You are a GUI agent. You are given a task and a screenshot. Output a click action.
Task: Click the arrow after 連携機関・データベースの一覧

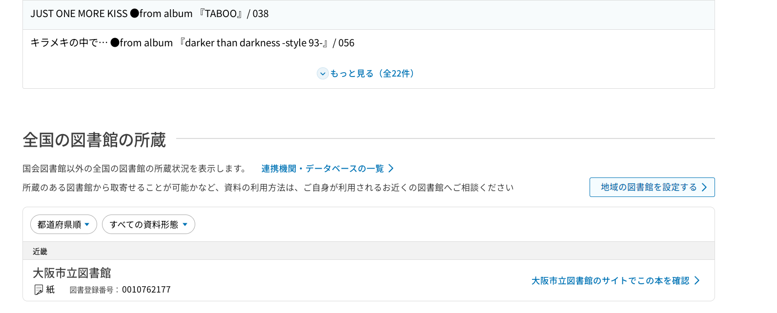tap(391, 169)
